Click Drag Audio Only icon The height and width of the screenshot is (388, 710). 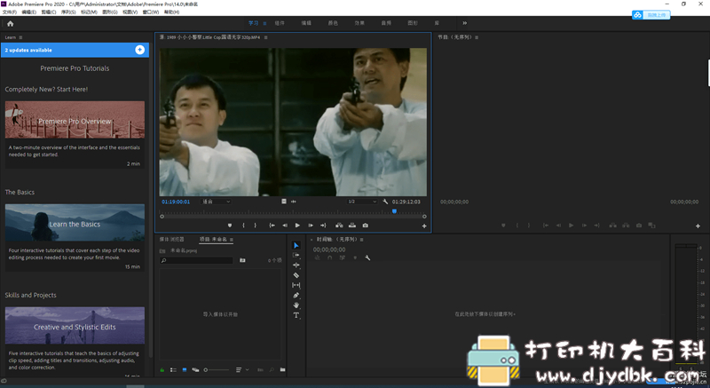click(x=294, y=202)
